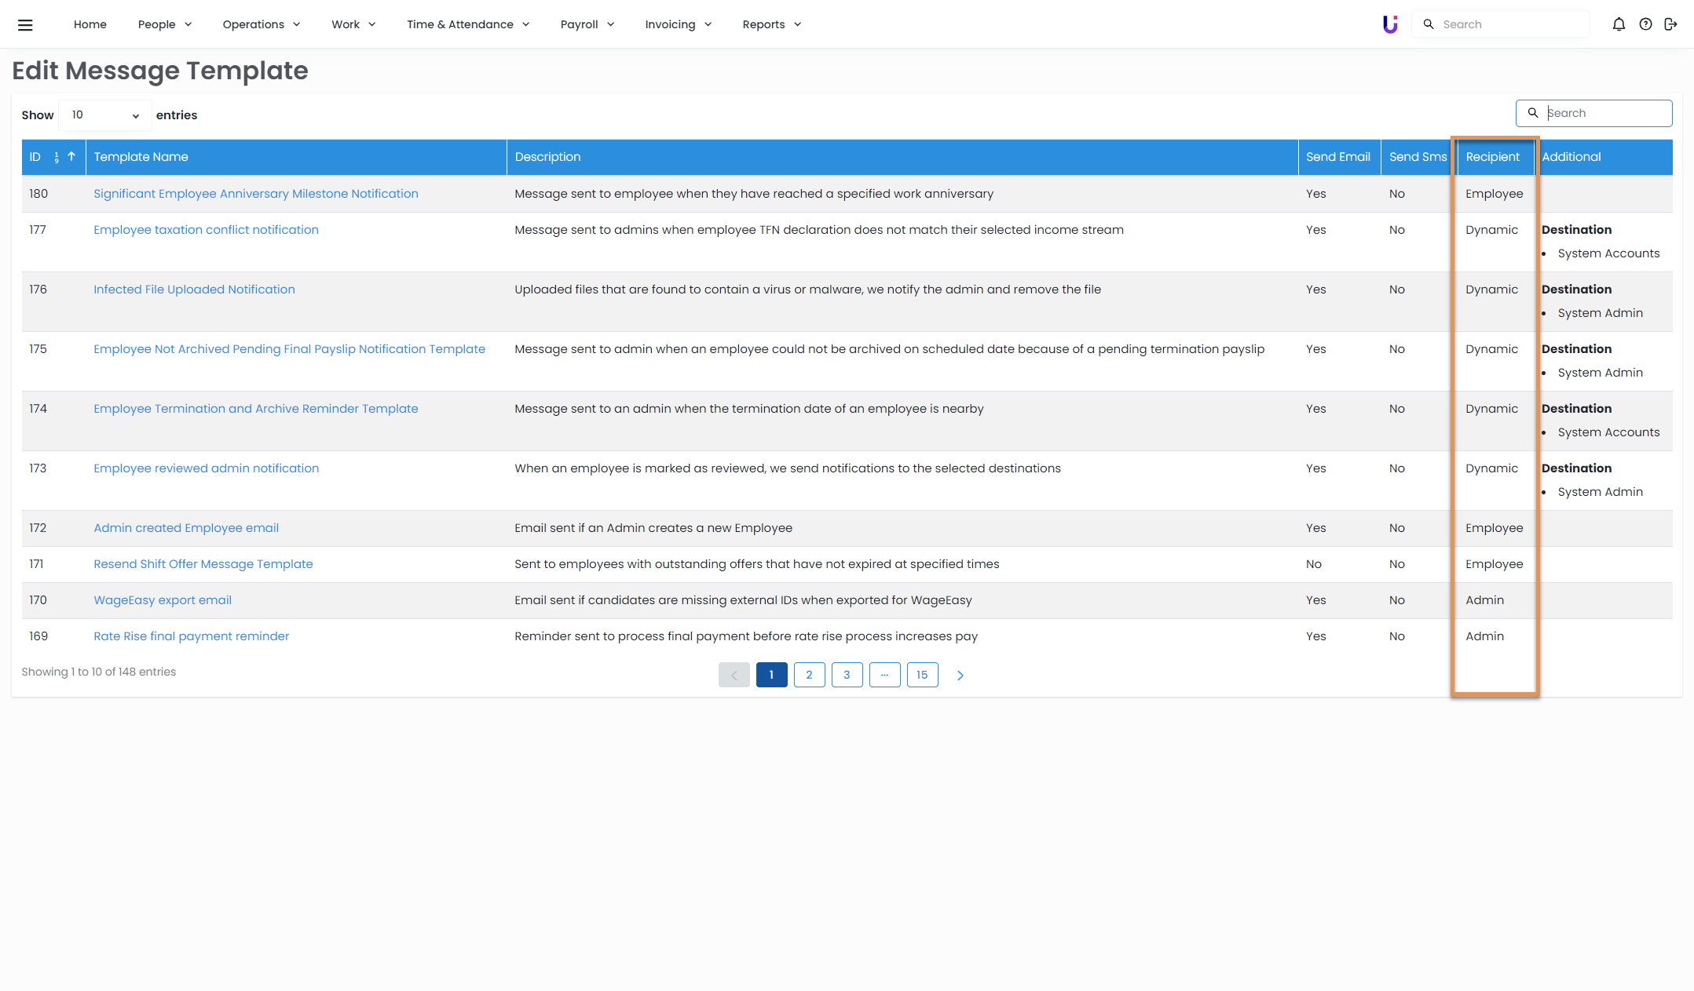Click the purple U logo icon

[x=1390, y=24]
